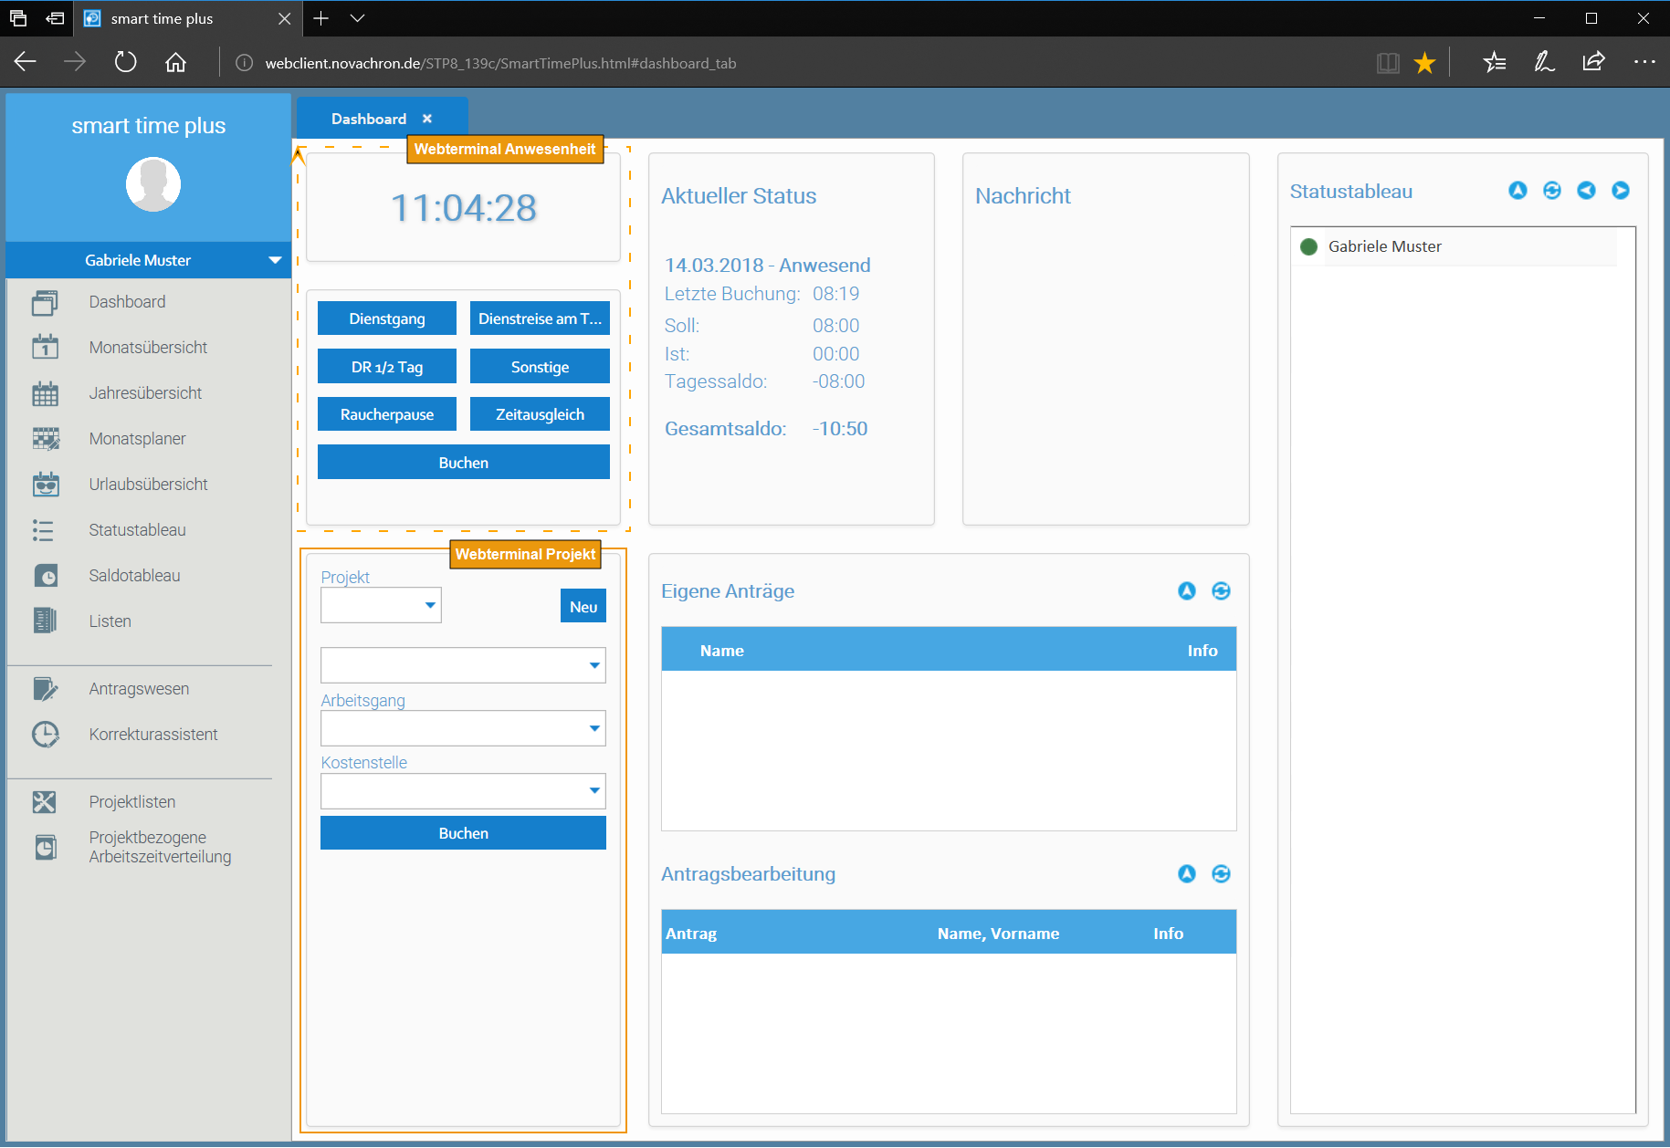Click the Monatsübersicht calendar icon

pos(45,348)
